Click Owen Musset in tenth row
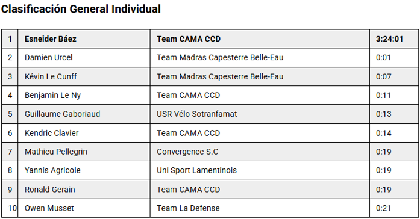The image size is (420, 219). click(x=49, y=208)
